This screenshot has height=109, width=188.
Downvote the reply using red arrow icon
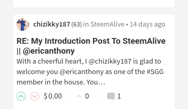point(34,96)
